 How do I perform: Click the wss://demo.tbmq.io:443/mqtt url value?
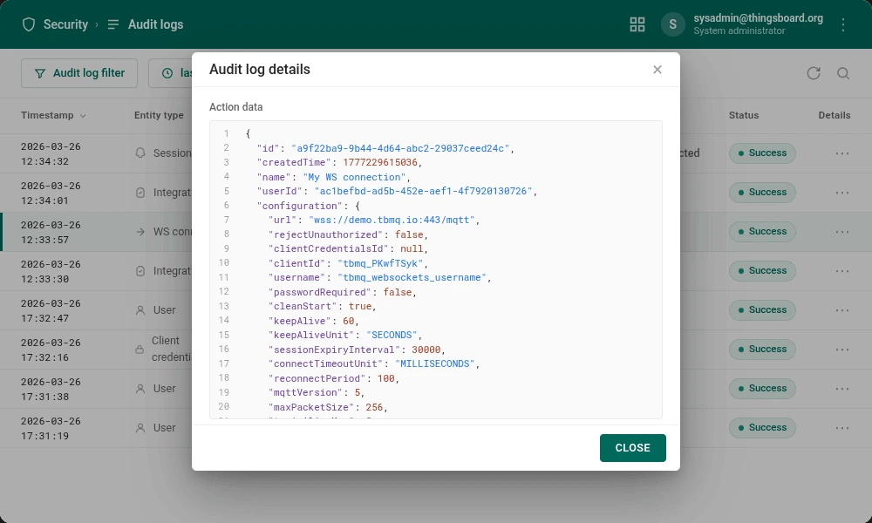392,220
